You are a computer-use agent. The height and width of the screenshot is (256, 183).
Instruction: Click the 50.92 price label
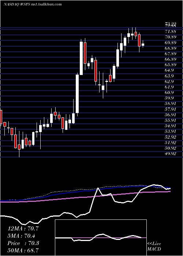click(x=171, y=148)
